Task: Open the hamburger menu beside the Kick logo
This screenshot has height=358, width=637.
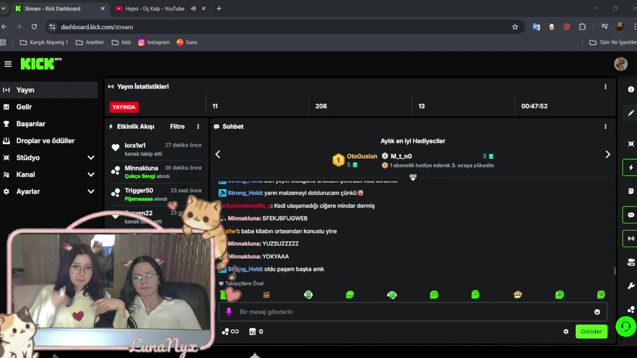Action: point(8,64)
